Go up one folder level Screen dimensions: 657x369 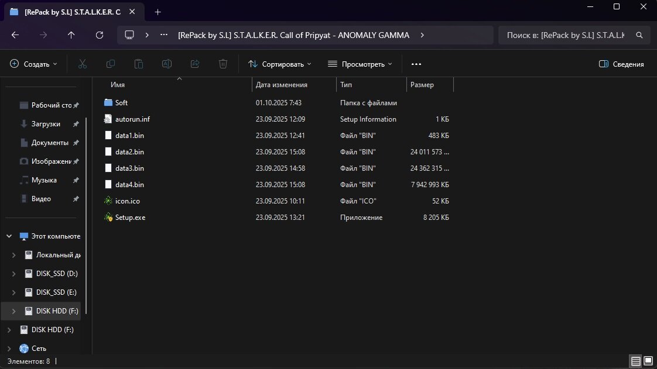pyautogui.click(x=71, y=35)
